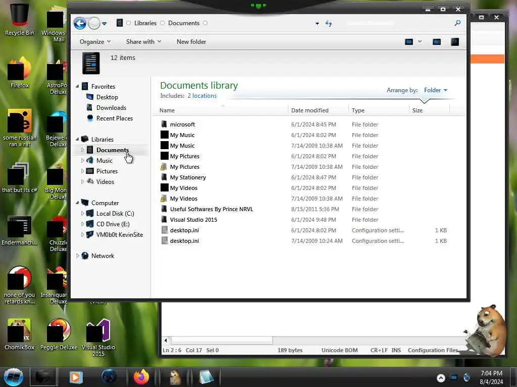Click Firefox desktop shortcut
The height and width of the screenshot is (387, 517).
point(20,73)
